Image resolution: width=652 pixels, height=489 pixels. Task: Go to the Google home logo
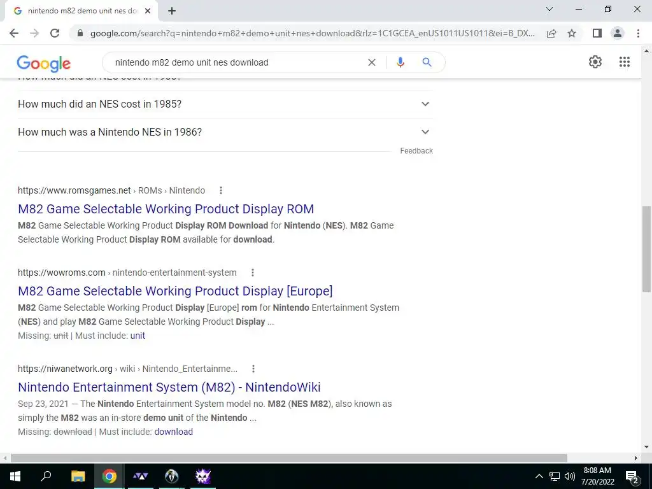pyautogui.click(x=44, y=63)
